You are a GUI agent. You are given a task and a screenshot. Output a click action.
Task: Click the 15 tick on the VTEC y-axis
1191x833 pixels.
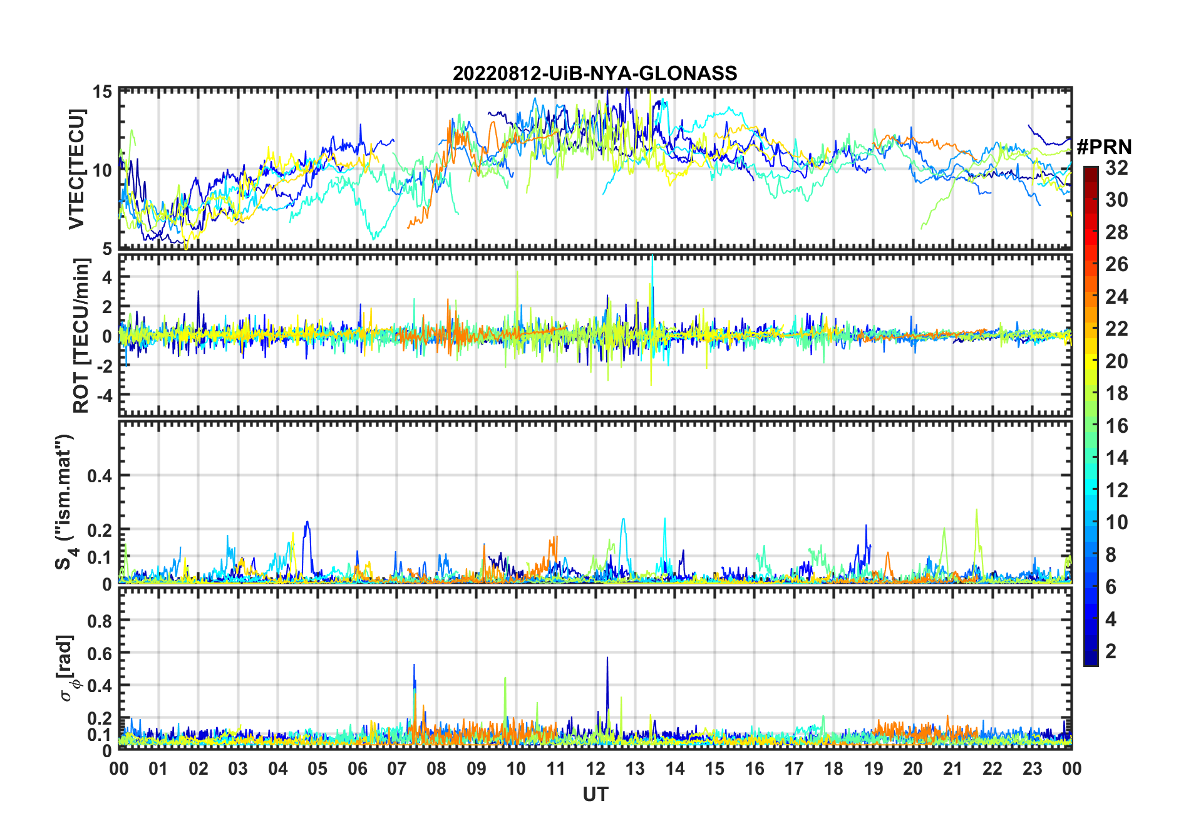pyautogui.click(x=103, y=91)
